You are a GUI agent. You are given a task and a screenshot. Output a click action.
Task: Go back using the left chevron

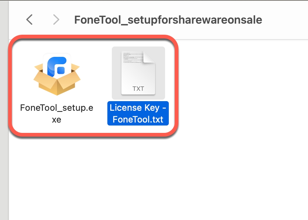click(30, 20)
